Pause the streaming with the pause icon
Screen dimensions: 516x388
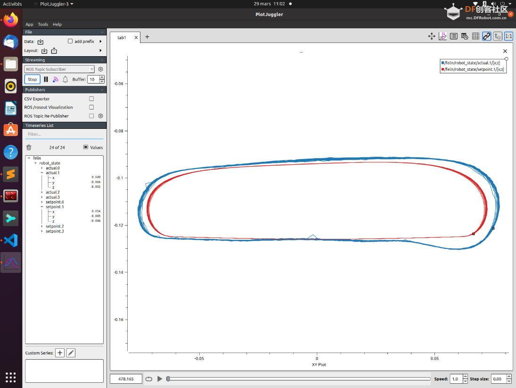pos(46,79)
